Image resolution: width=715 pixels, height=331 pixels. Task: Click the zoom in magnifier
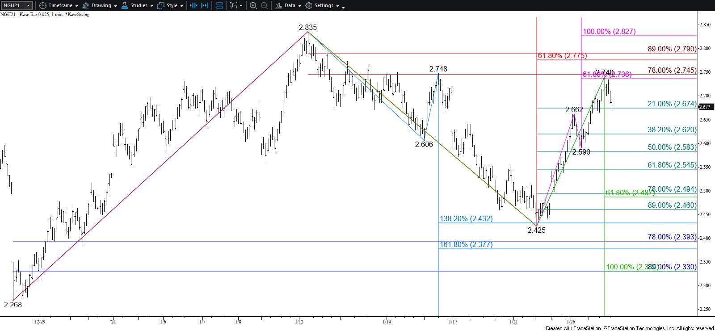click(253, 6)
